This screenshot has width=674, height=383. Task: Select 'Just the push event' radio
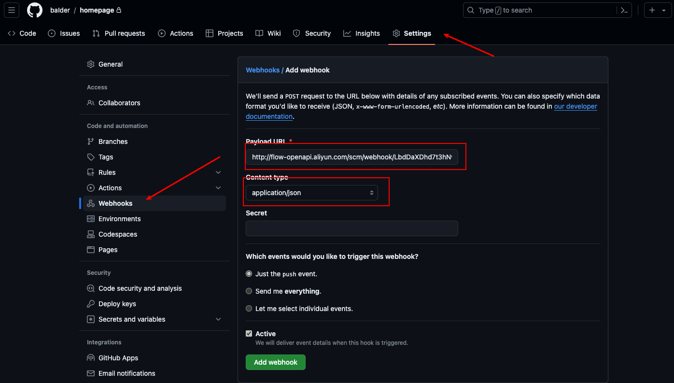249,274
